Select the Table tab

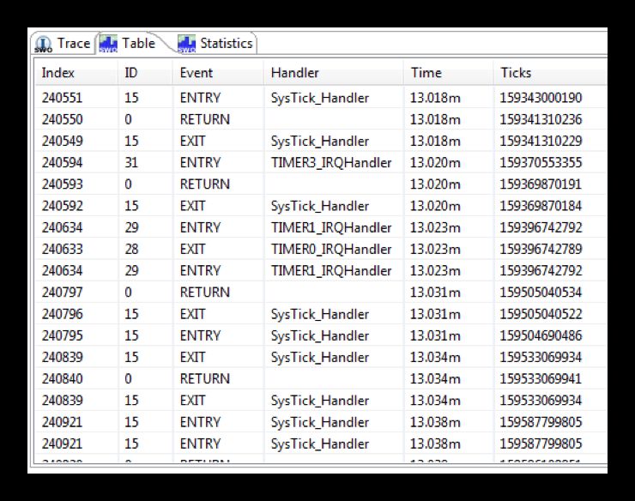(129, 43)
